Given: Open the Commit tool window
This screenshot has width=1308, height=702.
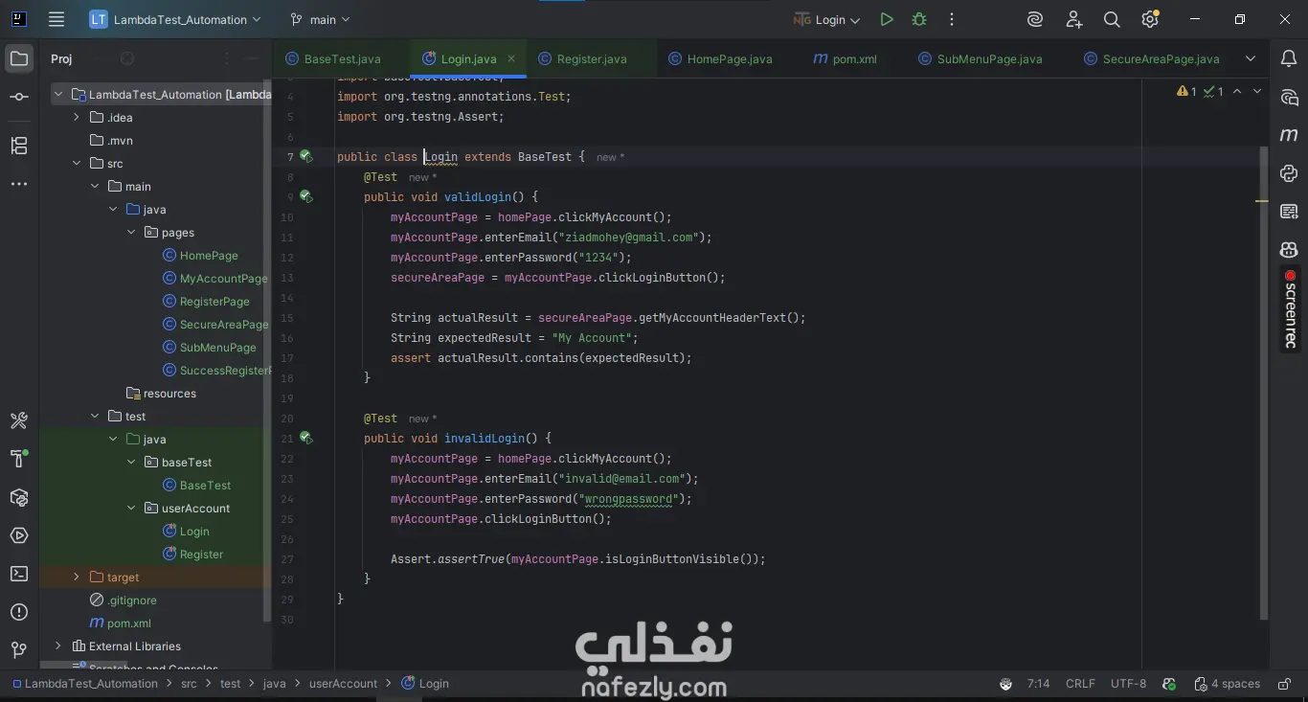Looking at the screenshot, I should [x=19, y=97].
